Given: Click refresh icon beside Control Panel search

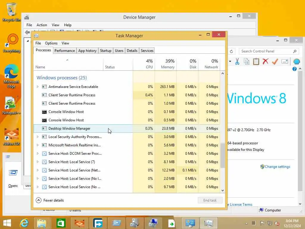Looking at the screenshot, I should 231,51.
